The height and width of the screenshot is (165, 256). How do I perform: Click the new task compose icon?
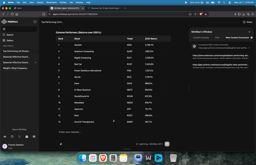[4, 29]
